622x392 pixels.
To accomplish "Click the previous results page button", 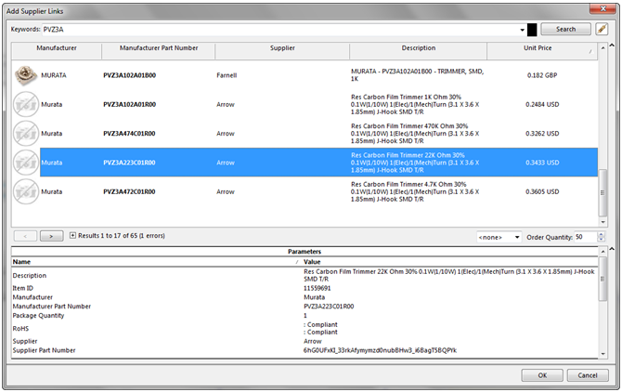I will [x=25, y=236].
